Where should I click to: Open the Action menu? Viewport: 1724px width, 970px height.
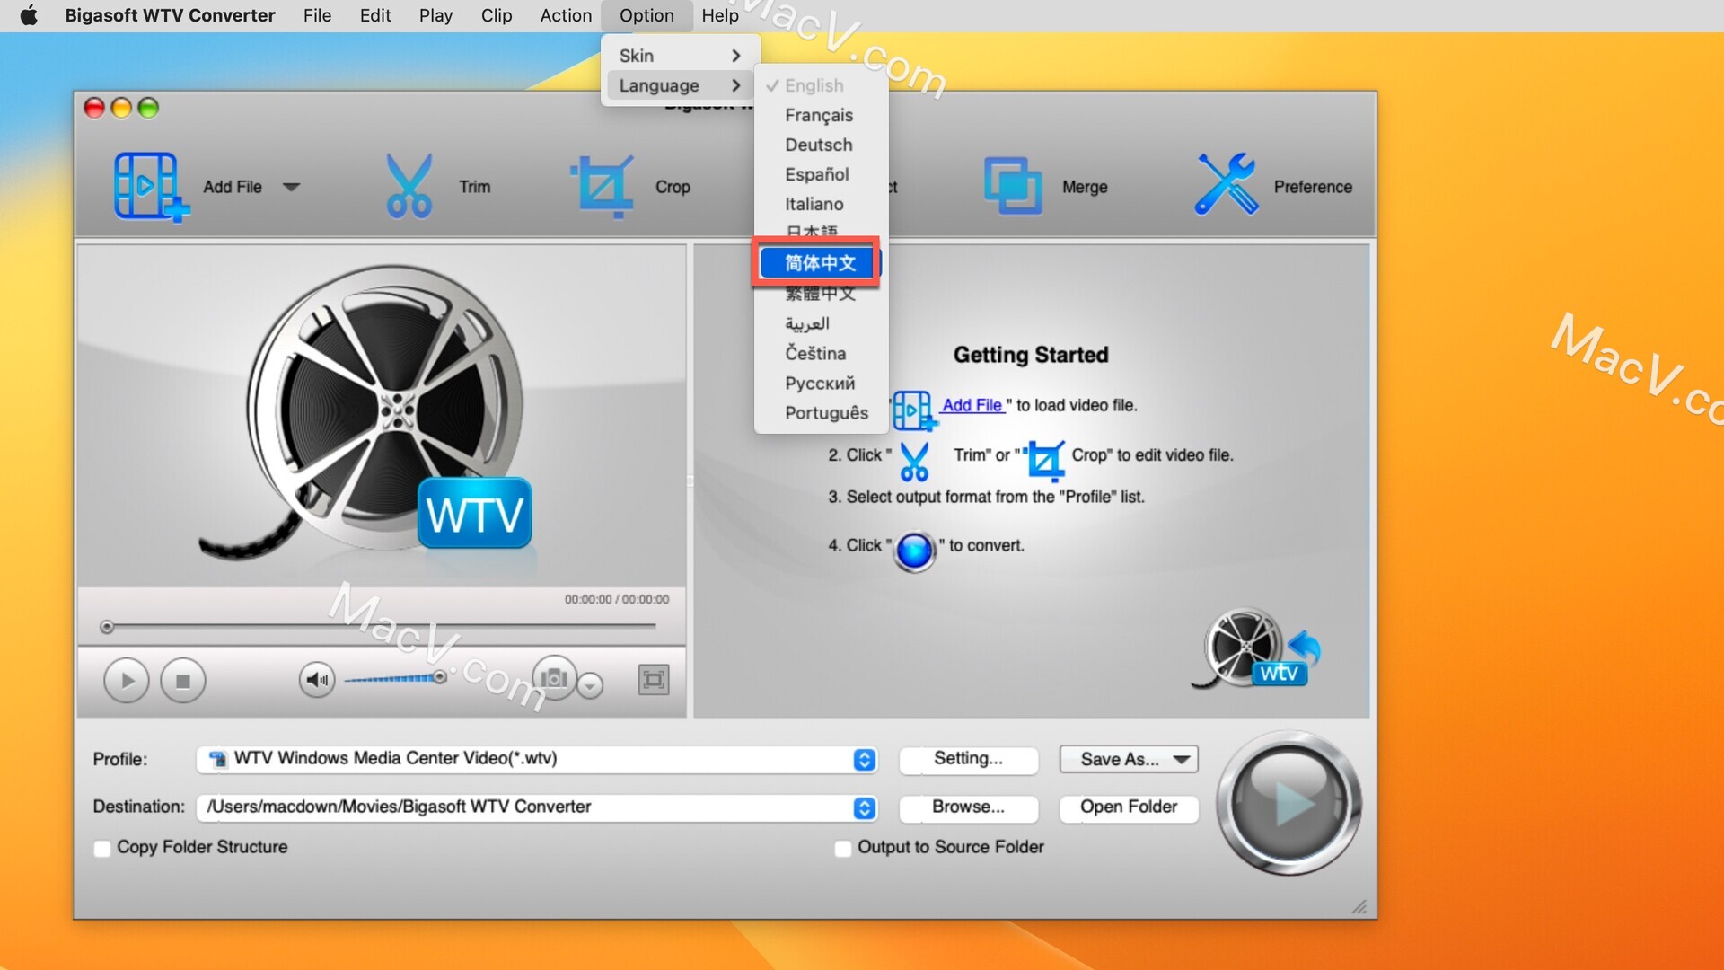coord(566,15)
